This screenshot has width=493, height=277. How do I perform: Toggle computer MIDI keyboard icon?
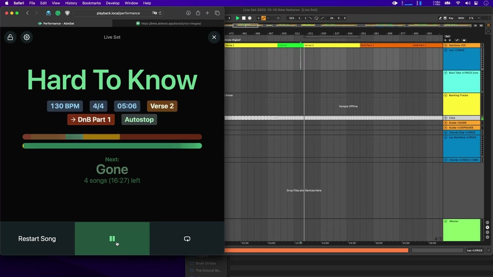tap(445, 18)
